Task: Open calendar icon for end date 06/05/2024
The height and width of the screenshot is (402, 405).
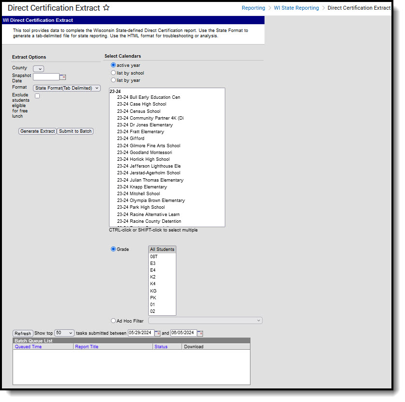Action: click(200, 333)
